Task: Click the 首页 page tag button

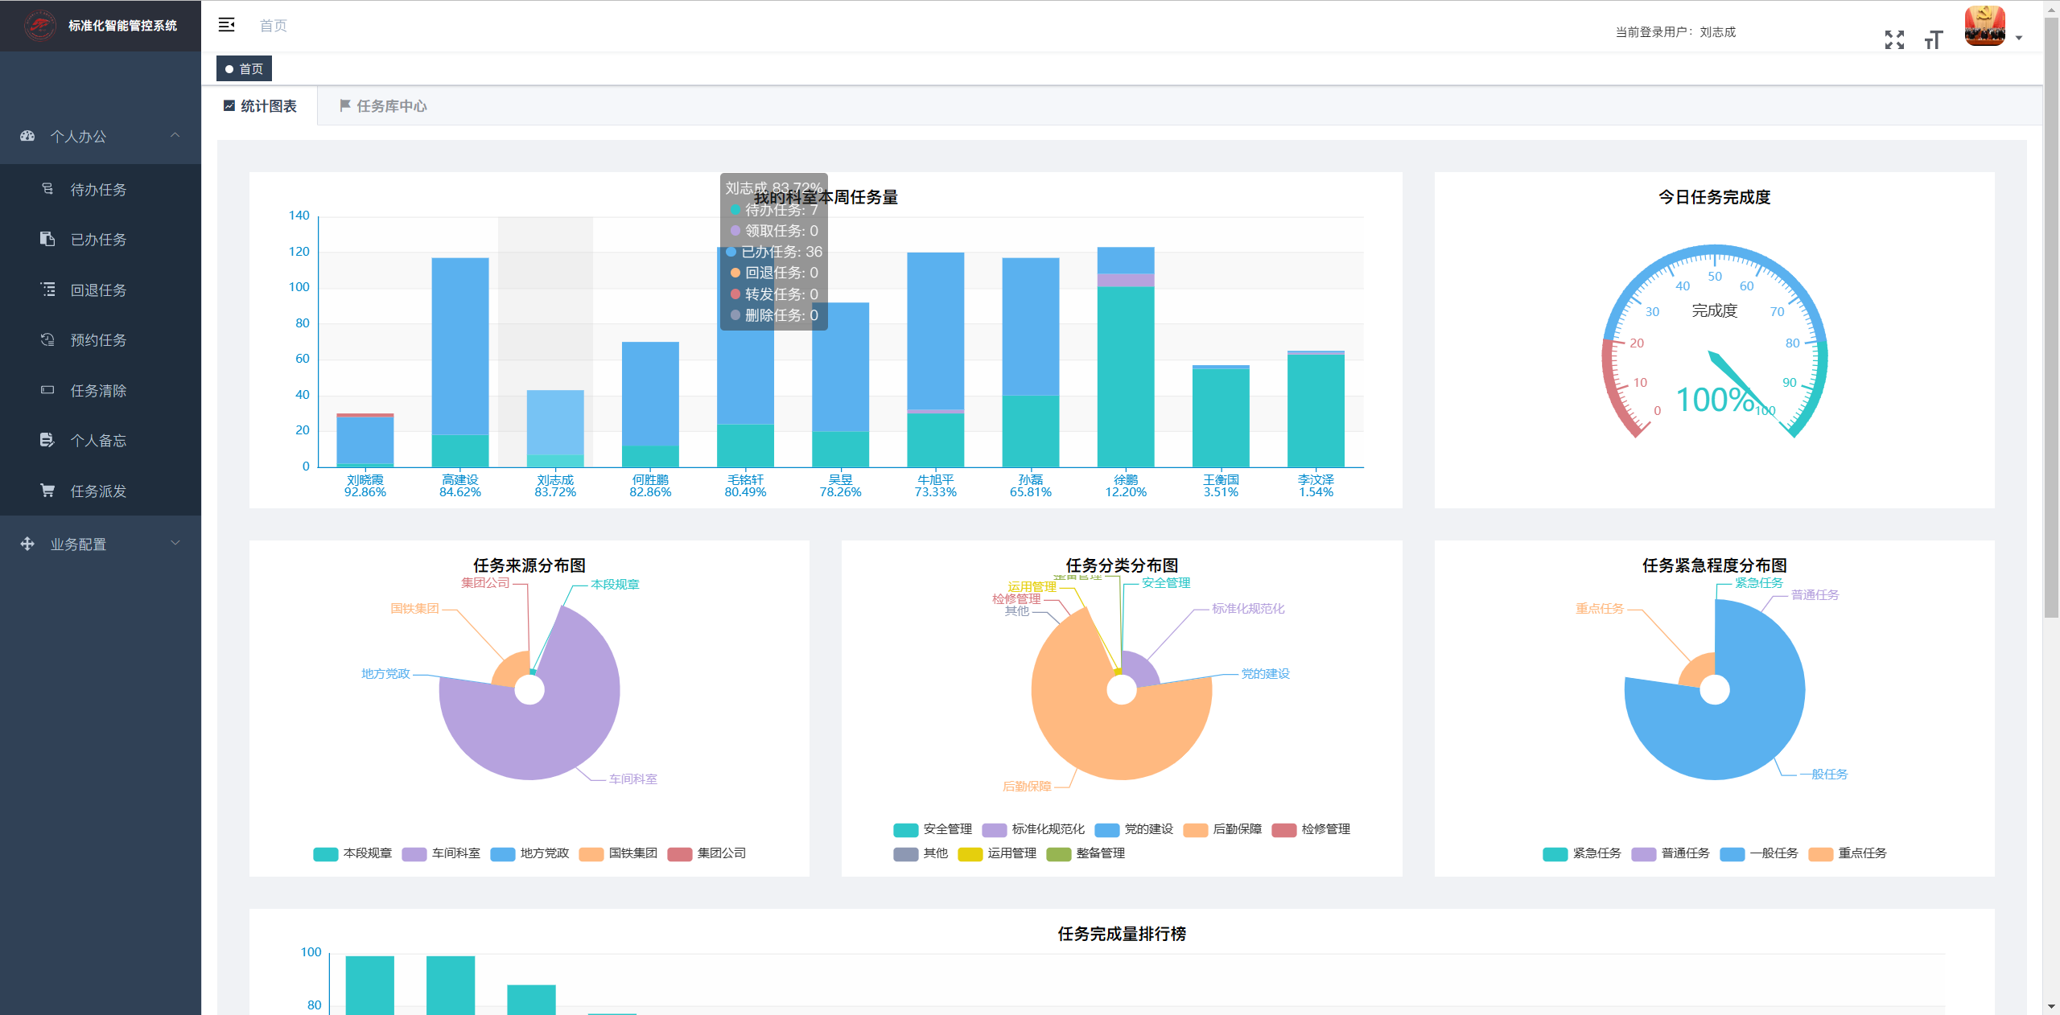Action: 244,69
